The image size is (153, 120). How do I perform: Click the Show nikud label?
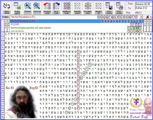coord(7,12)
